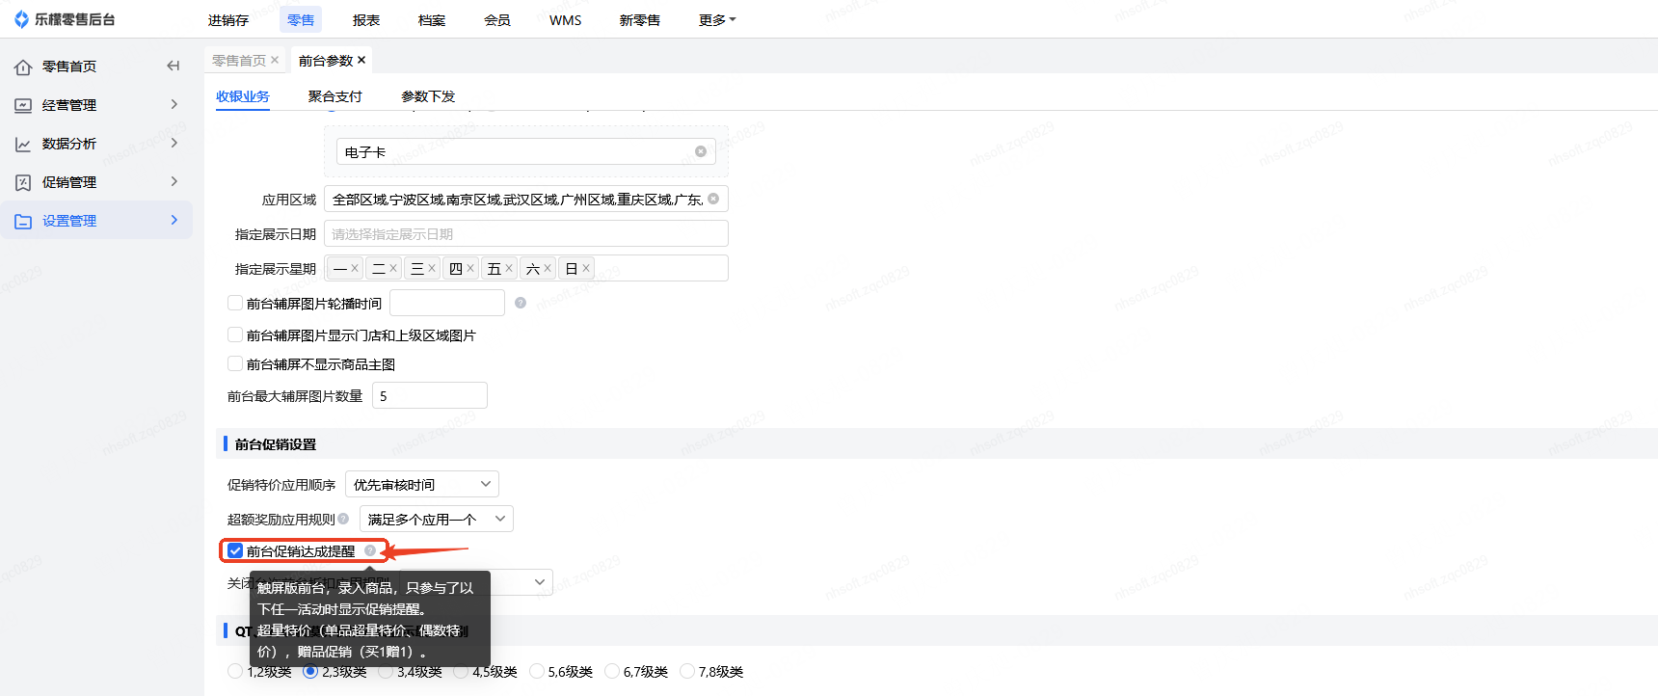Open WMS top menu
Image resolution: width=1658 pixels, height=696 pixels.
coord(566,19)
